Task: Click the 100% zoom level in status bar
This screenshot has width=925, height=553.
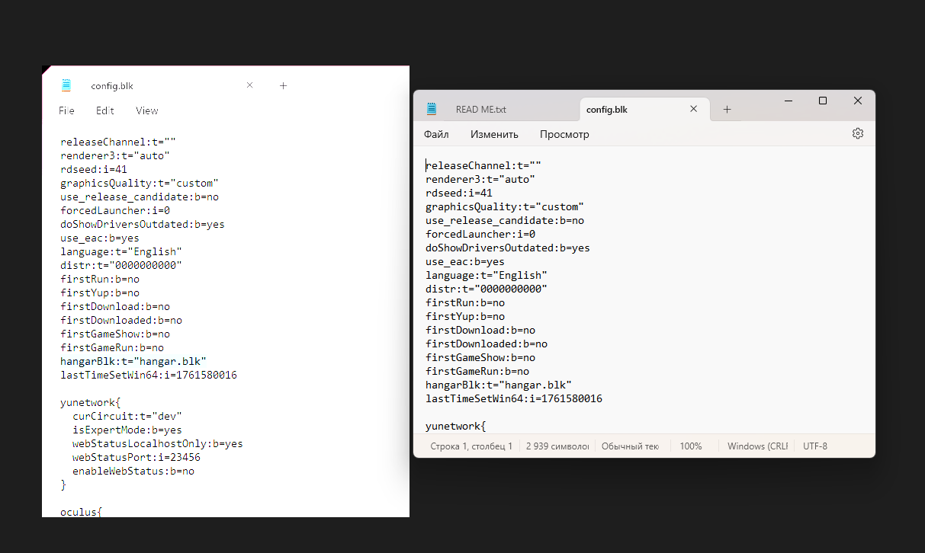Action: click(691, 446)
